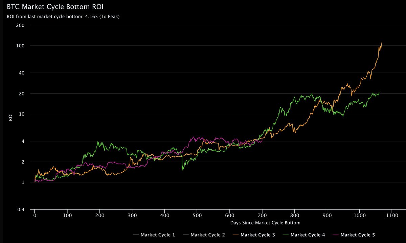This screenshot has height=243, width=406.
Task: Hide the Market Cycle 3 series
Action: pyautogui.click(x=258, y=235)
